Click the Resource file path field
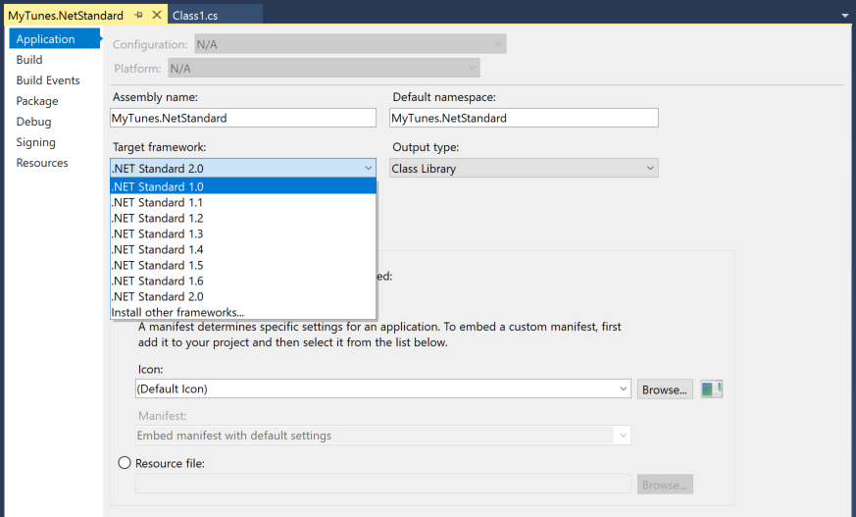Viewport: 856px width, 517px height. (382, 485)
